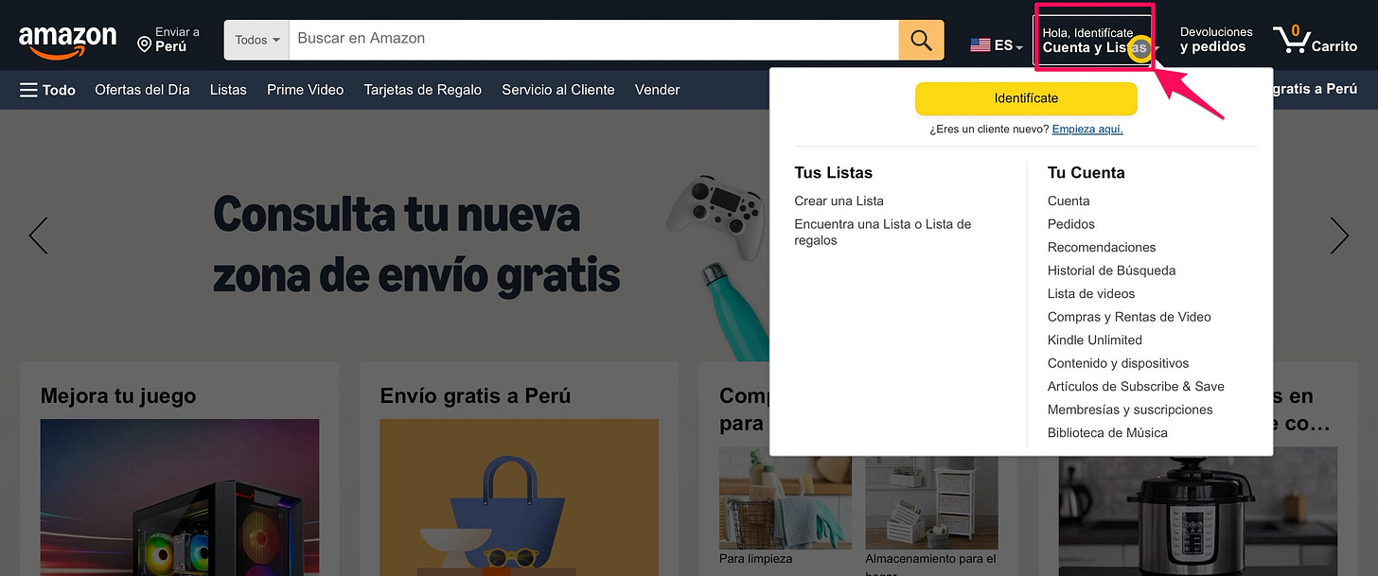Click the magnifying glass search button
1378x576 pixels.
[x=921, y=40]
